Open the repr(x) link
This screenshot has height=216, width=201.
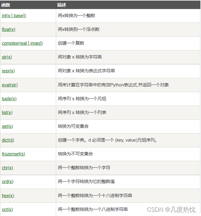click(8, 71)
